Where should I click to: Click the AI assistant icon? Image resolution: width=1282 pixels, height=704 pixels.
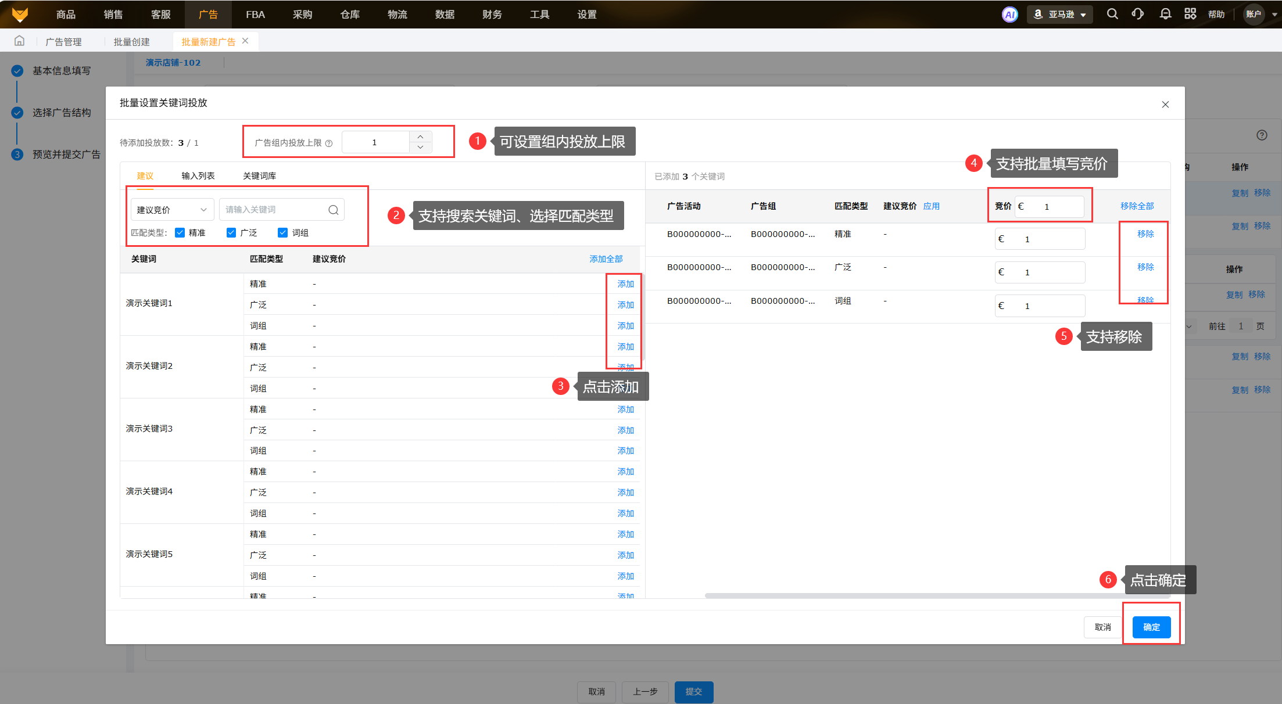tap(1010, 15)
